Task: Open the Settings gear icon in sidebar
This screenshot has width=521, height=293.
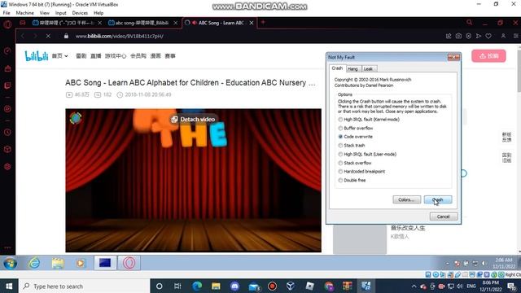Action: tap(7, 166)
